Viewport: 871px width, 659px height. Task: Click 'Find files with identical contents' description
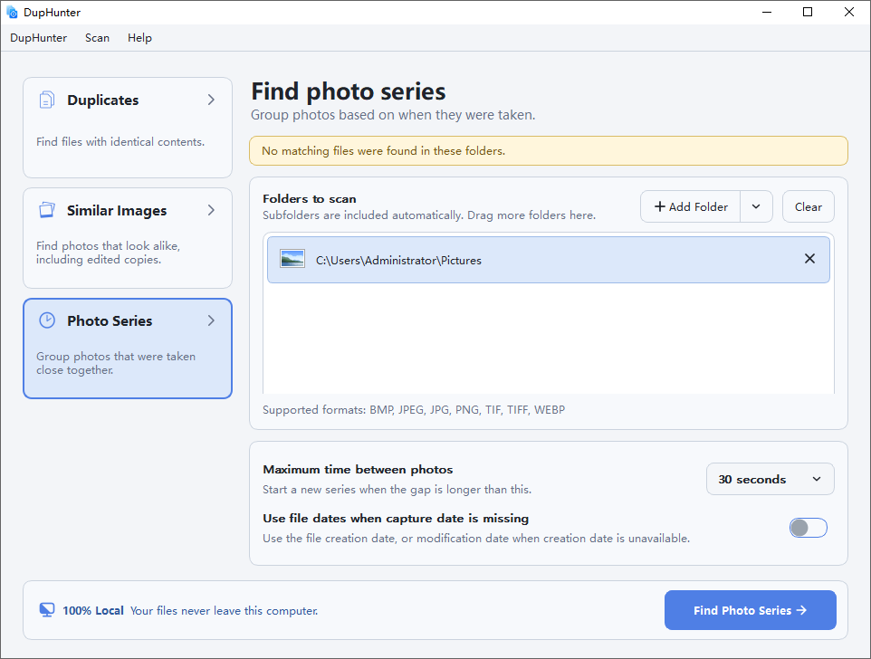click(x=120, y=142)
